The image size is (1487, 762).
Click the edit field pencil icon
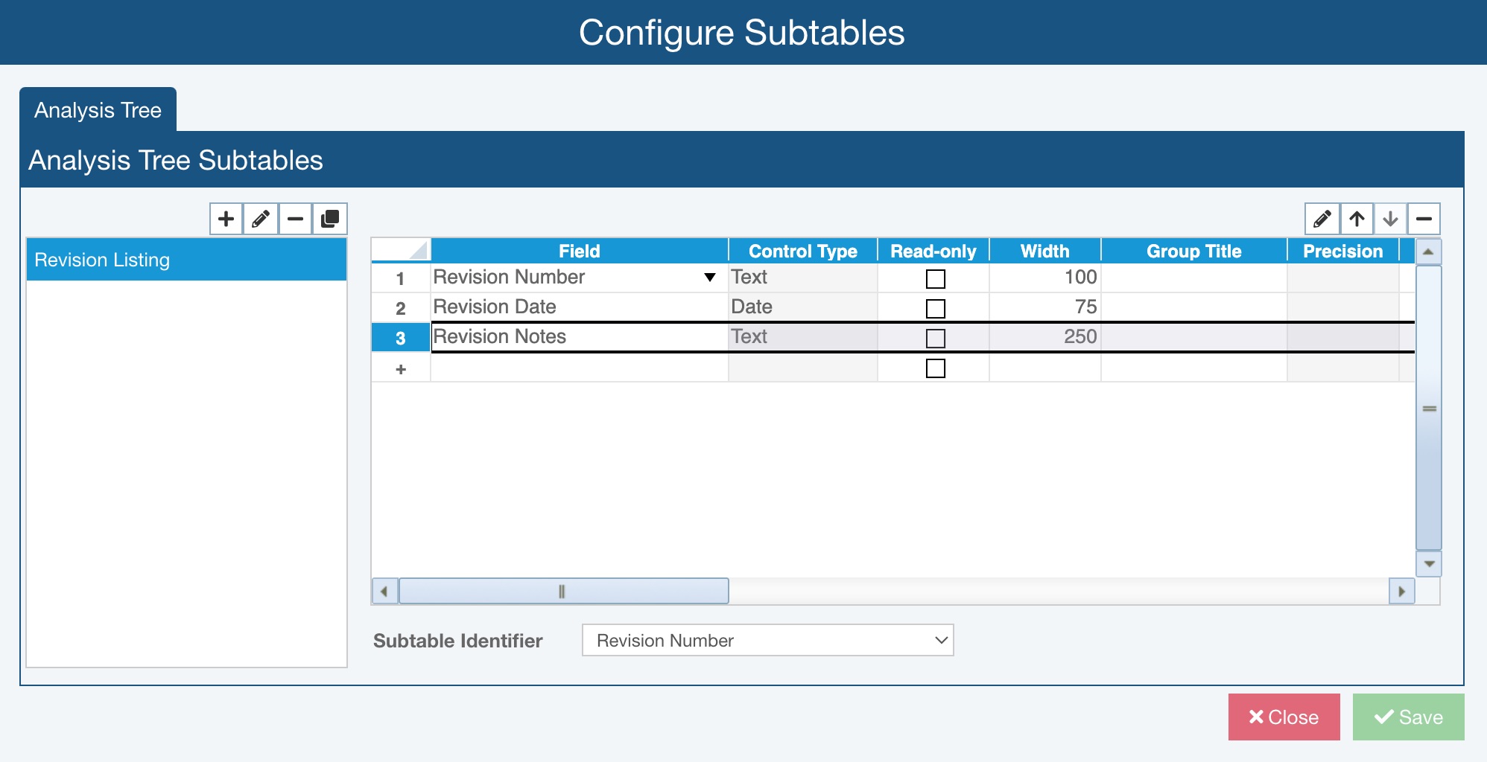(x=1322, y=219)
